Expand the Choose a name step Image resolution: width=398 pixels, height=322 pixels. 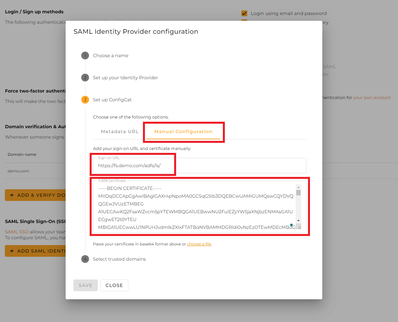pyautogui.click(x=110, y=56)
